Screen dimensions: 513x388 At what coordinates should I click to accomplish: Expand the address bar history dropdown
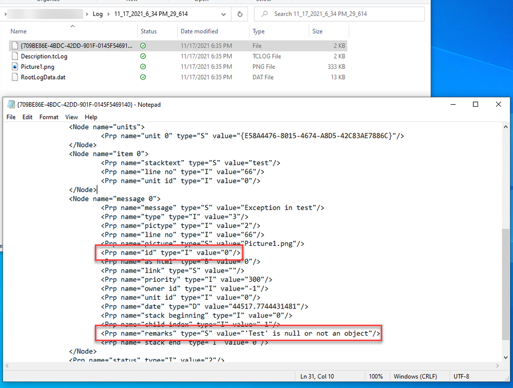click(x=223, y=14)
